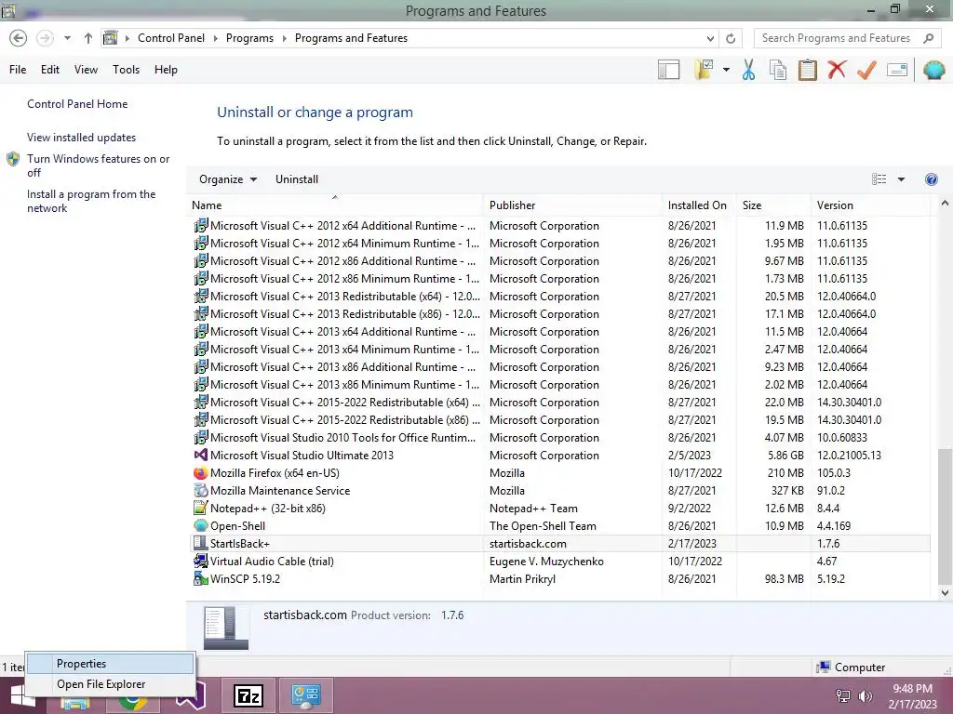953x714 pixels.
Task: Select the StartIsBack+ row
Action: (559, 543)
